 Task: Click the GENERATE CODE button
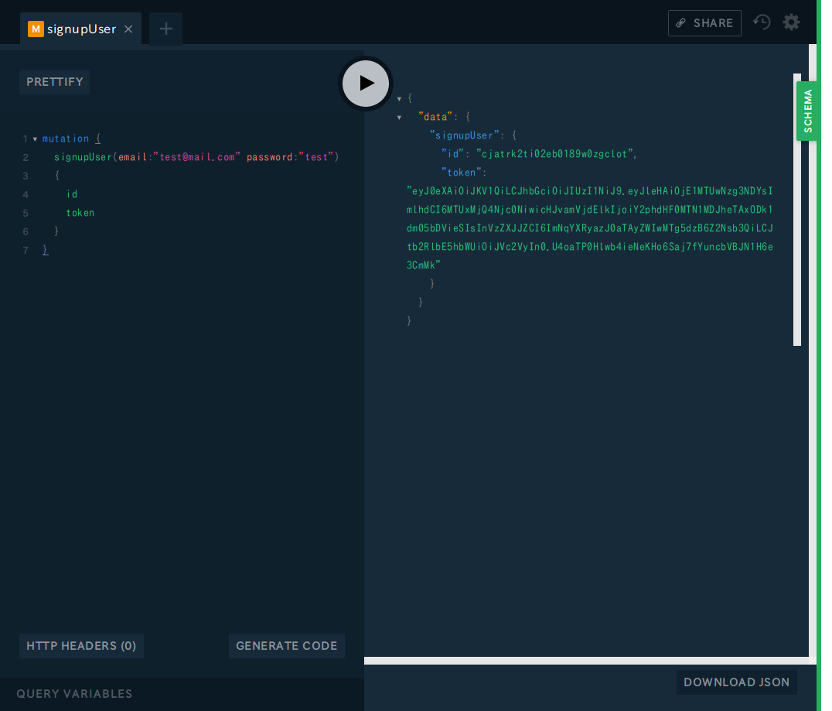point(286,646)
